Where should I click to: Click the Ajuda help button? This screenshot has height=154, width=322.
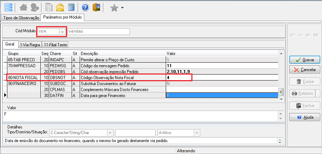click(x=305, y=117)
